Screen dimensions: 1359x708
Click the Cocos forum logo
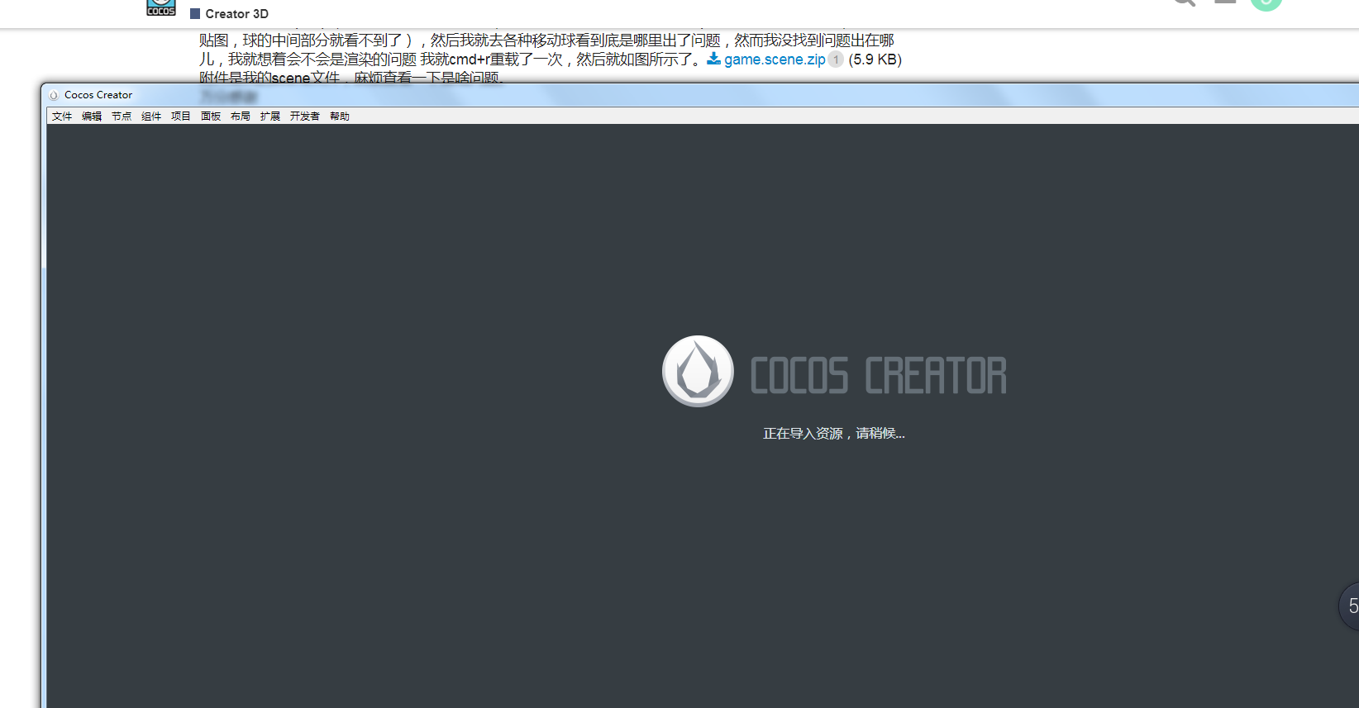161,8
